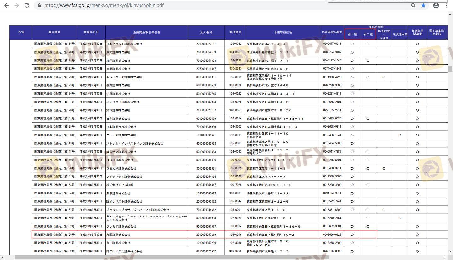Select company name 日産証券株式会社

(x=118, y=119)
